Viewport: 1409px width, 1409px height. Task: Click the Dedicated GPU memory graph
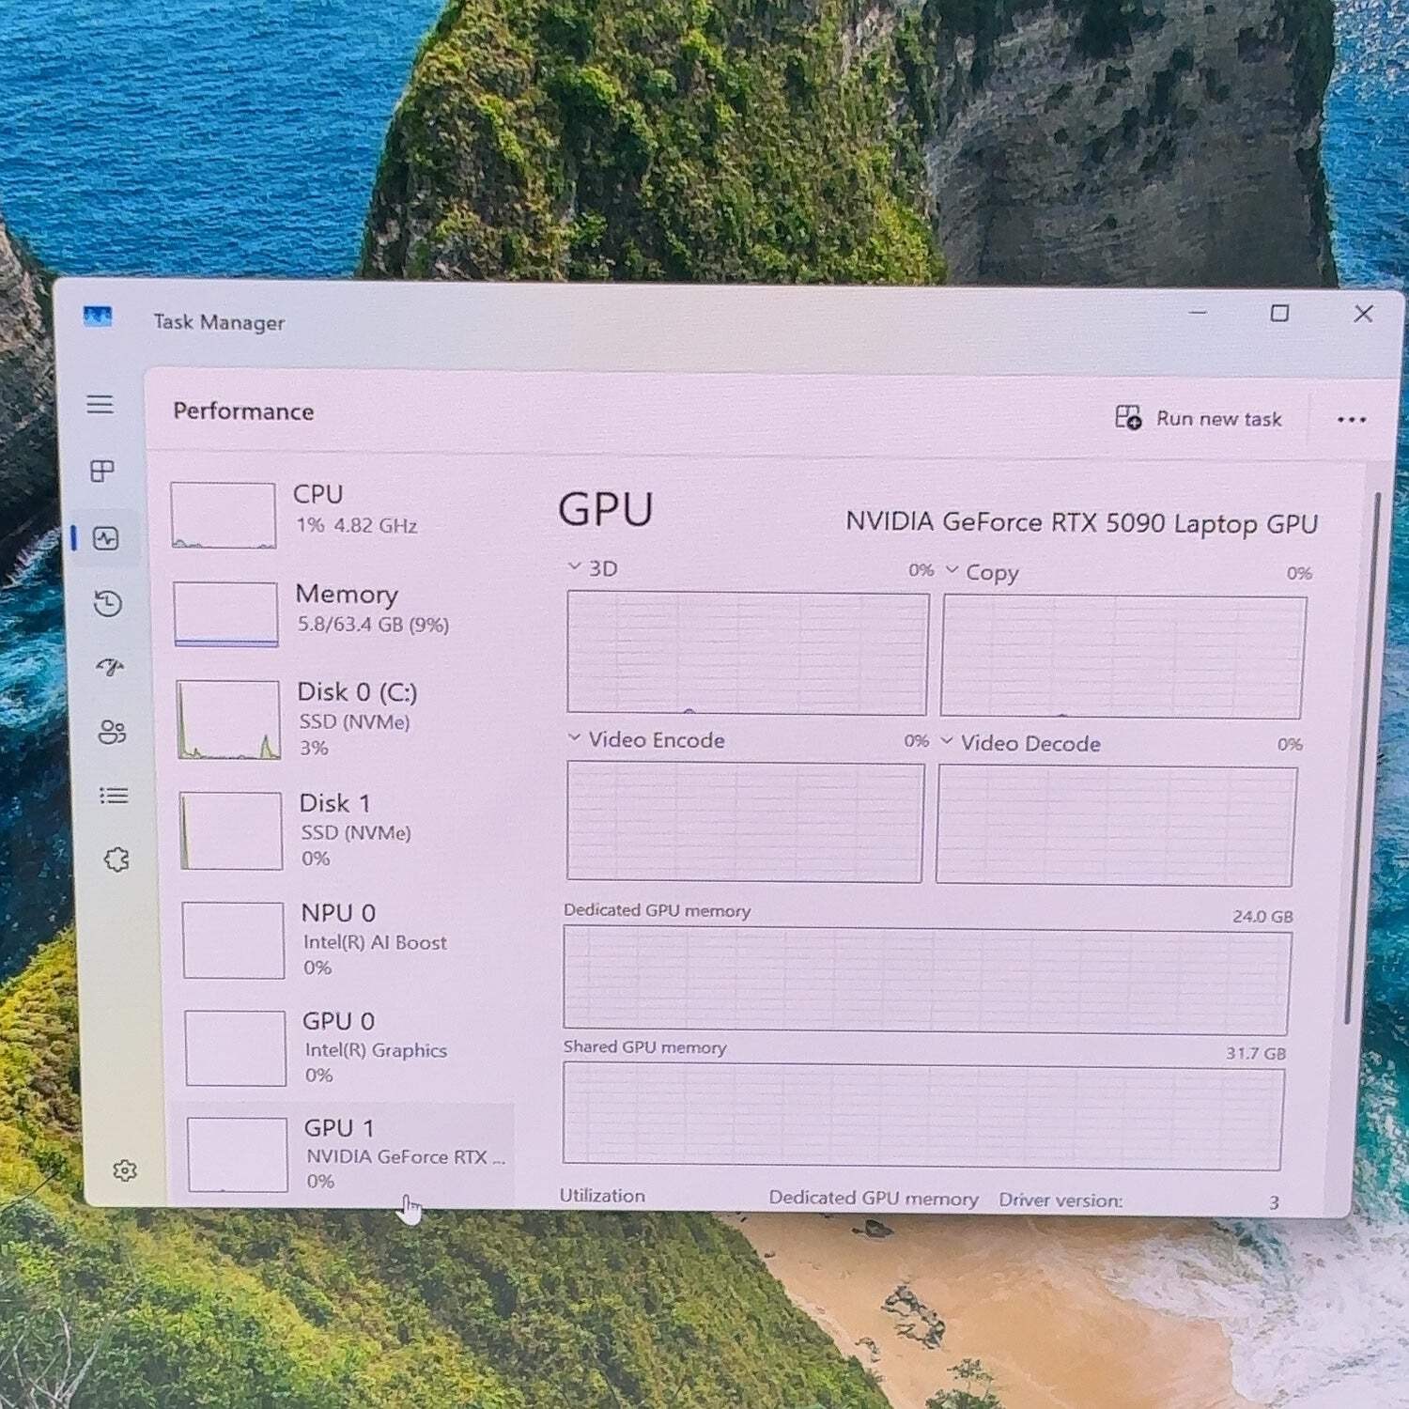(927, 980)
